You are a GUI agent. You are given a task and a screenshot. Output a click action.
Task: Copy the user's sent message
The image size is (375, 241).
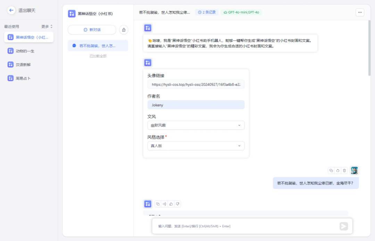(331, 170)
